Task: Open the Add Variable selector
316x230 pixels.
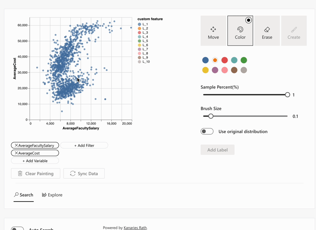Action: pyautogui.click(x=35, y=161)
